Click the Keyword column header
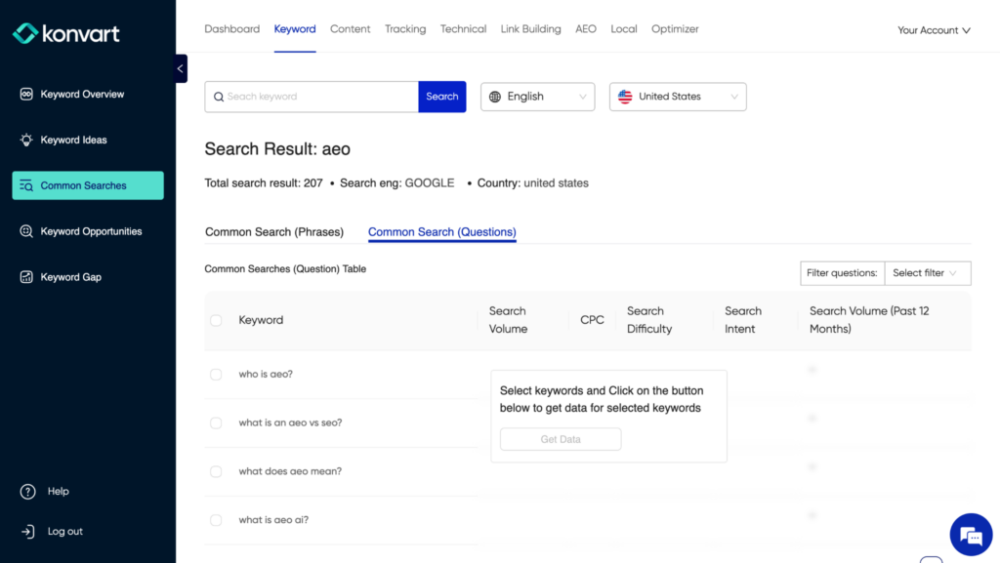This screenshot has height=563, width=1000. point(261,320)
